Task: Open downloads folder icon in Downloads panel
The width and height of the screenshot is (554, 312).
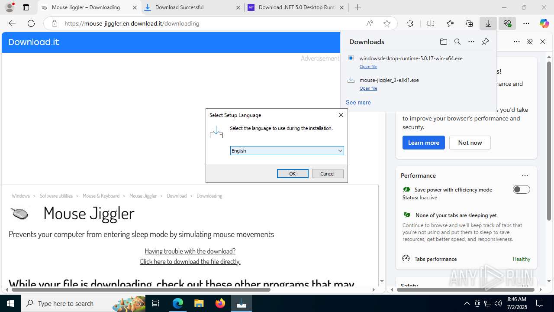Action: point(443,42)
